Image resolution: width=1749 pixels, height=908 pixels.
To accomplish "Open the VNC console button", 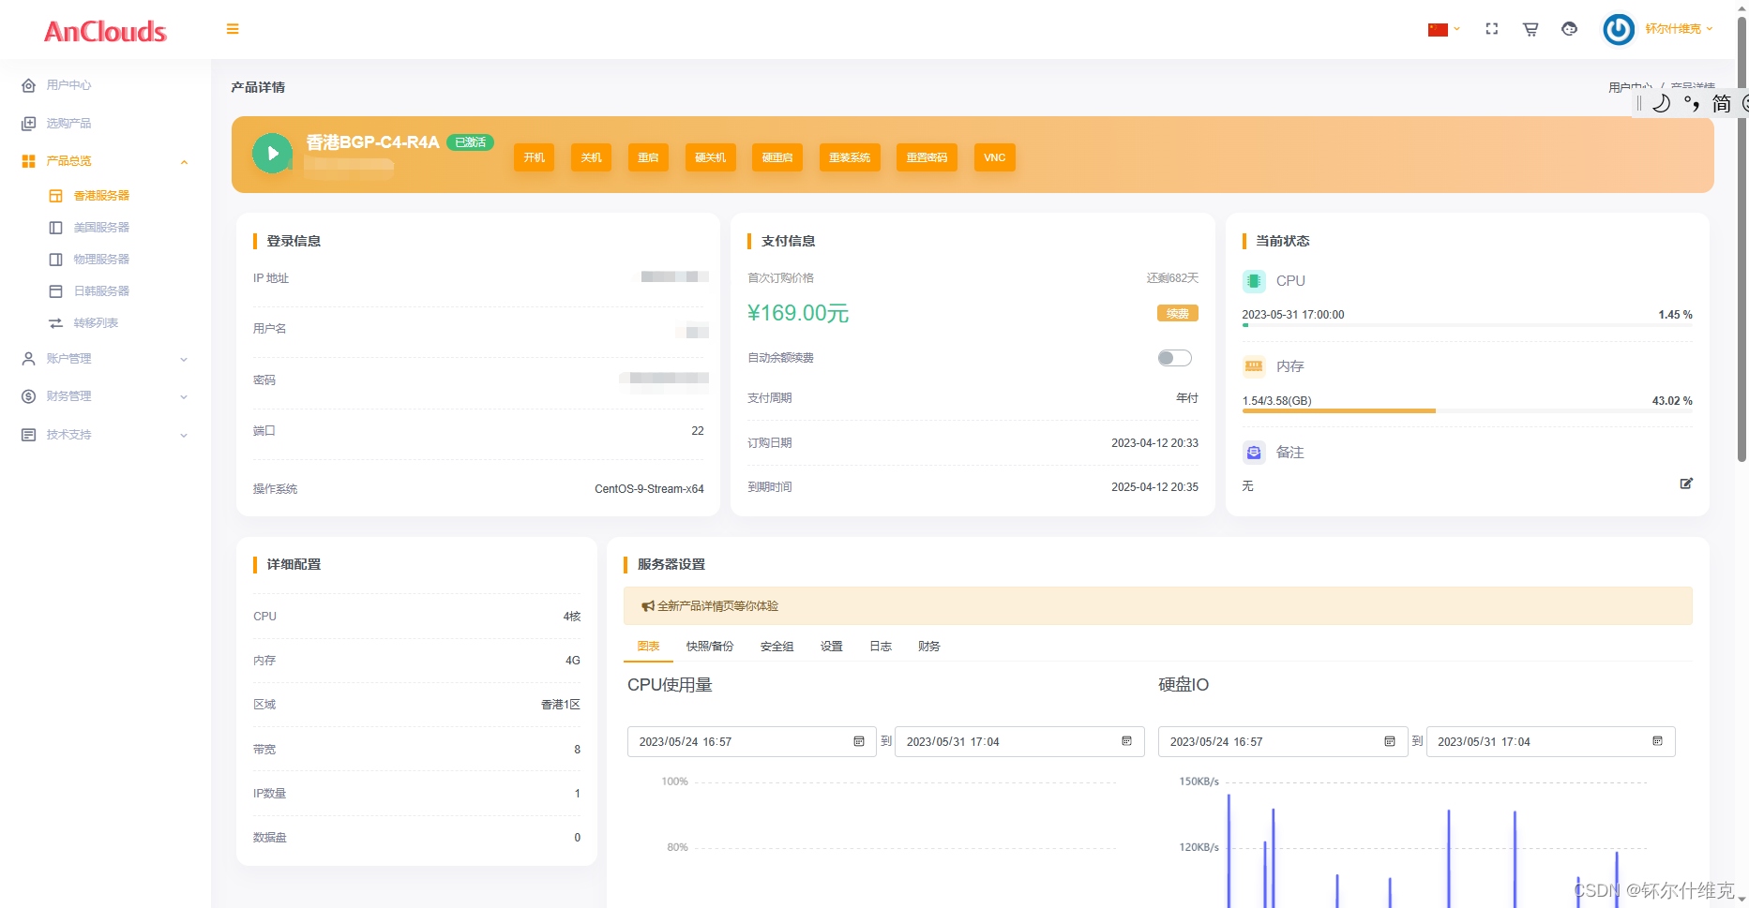I will click(x=995, y=157).
